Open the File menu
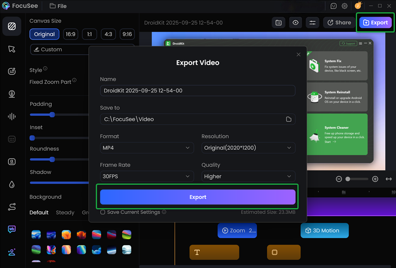396x268 pixels. (x=58, y=6)
